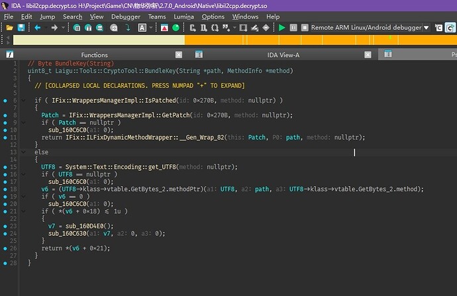This screenshot has width=457, height=296.
Task: Click the yellow region of navigation band
Action: click(99, 40)
